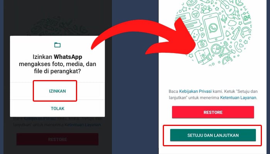Click the smiley emoji doodle icon

pyautogui.click(x=196, y=15)
